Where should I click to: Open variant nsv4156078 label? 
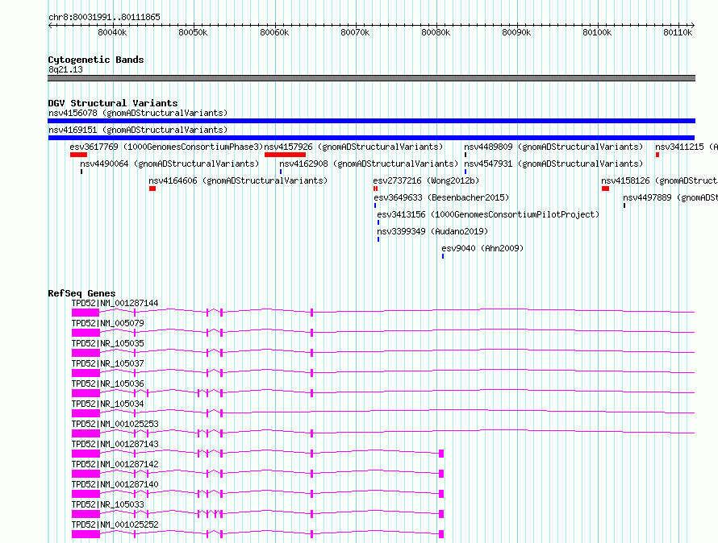pos(138,113)
